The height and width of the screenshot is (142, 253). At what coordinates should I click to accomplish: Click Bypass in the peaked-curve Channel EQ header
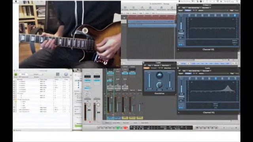(x=181, y=74)
